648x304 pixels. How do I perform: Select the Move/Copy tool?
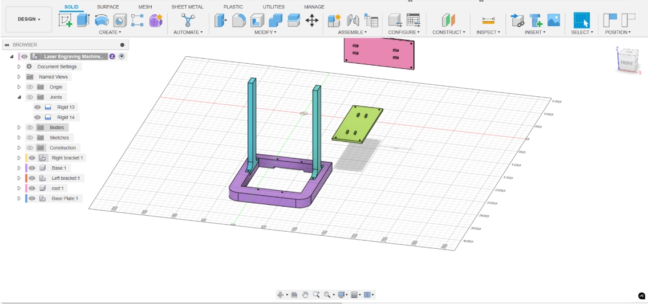coord(311,20)
